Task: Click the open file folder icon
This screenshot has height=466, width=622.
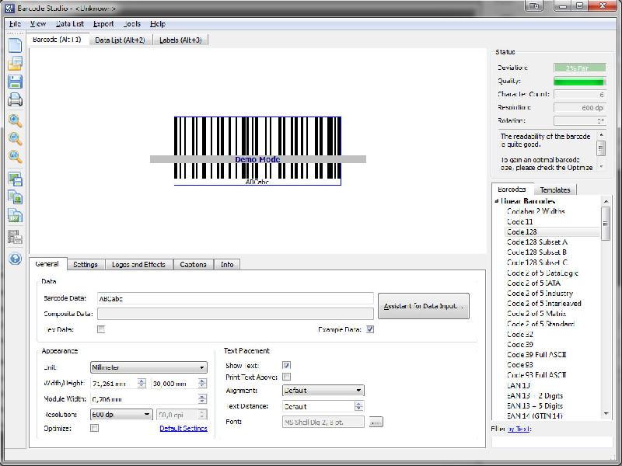Action: (x=15, y=63)
